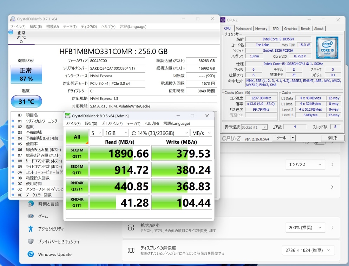Select the Accessibility person icon in sidebar
This screenshot has height=266, width=349.
(31, 229)
